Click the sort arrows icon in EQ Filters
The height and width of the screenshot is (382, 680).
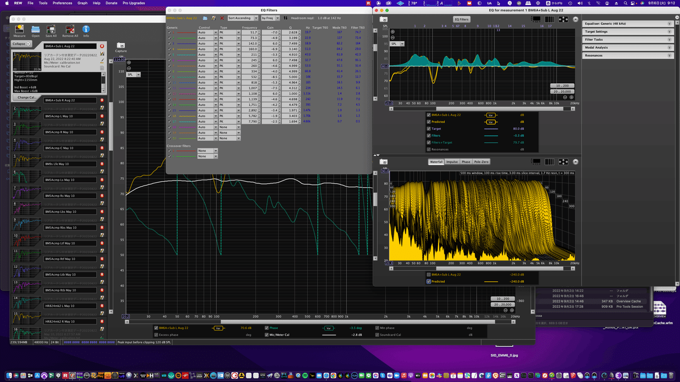[x=286, y=18]
